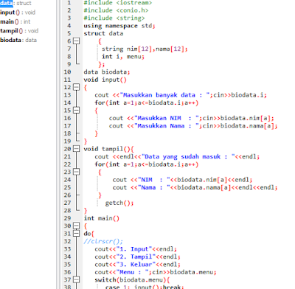Click on 'void tampil(){' line

coord(108,149)
